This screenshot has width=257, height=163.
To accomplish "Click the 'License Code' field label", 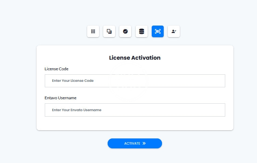I will pyautogui.click(x=56, y=69).
